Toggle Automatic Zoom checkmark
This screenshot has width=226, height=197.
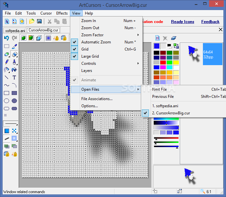(x=74, y=42)
